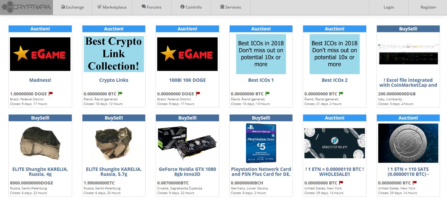Click the Italy, Lombardy location text
The width and height of the screenshot is (447, 199).
pos(390,99)
